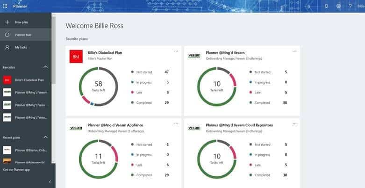365x188 pixels.
Task: Open Planner @Mng'd Veeam Appliance card title
Action: point(115,125)
